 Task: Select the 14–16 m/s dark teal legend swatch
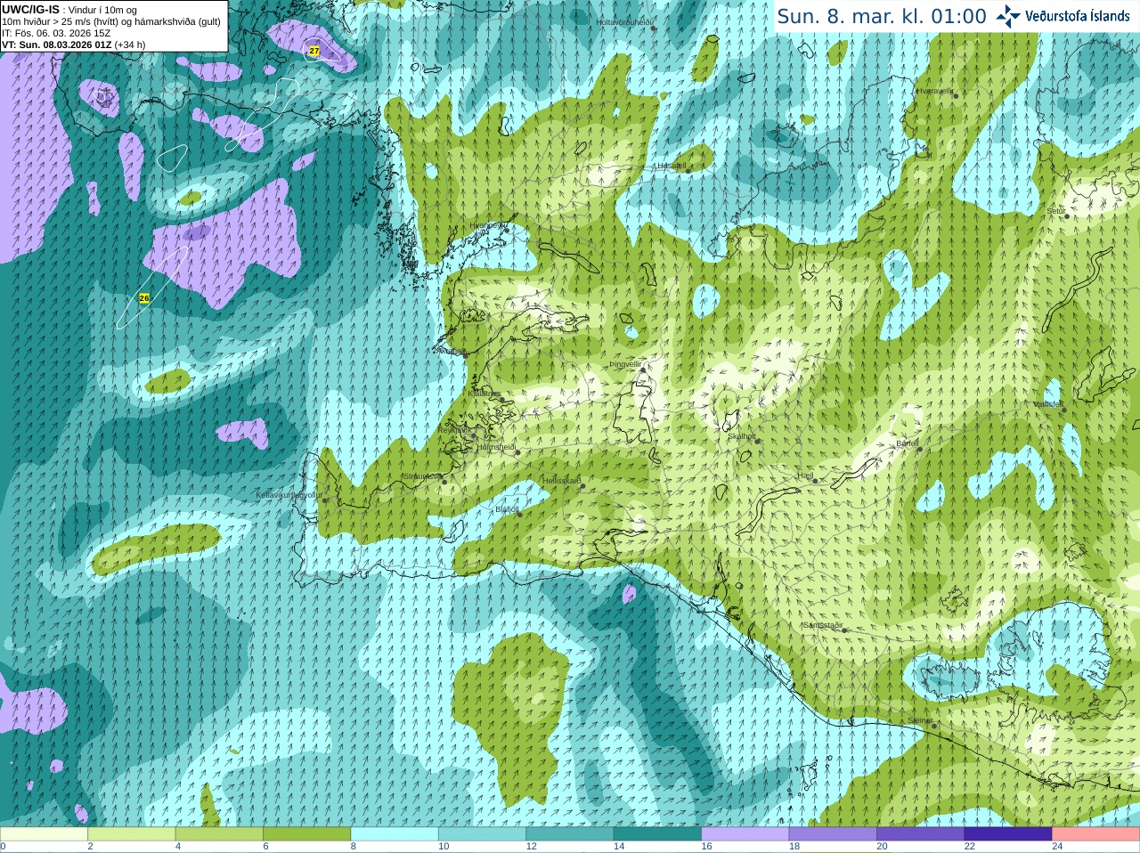658,834
